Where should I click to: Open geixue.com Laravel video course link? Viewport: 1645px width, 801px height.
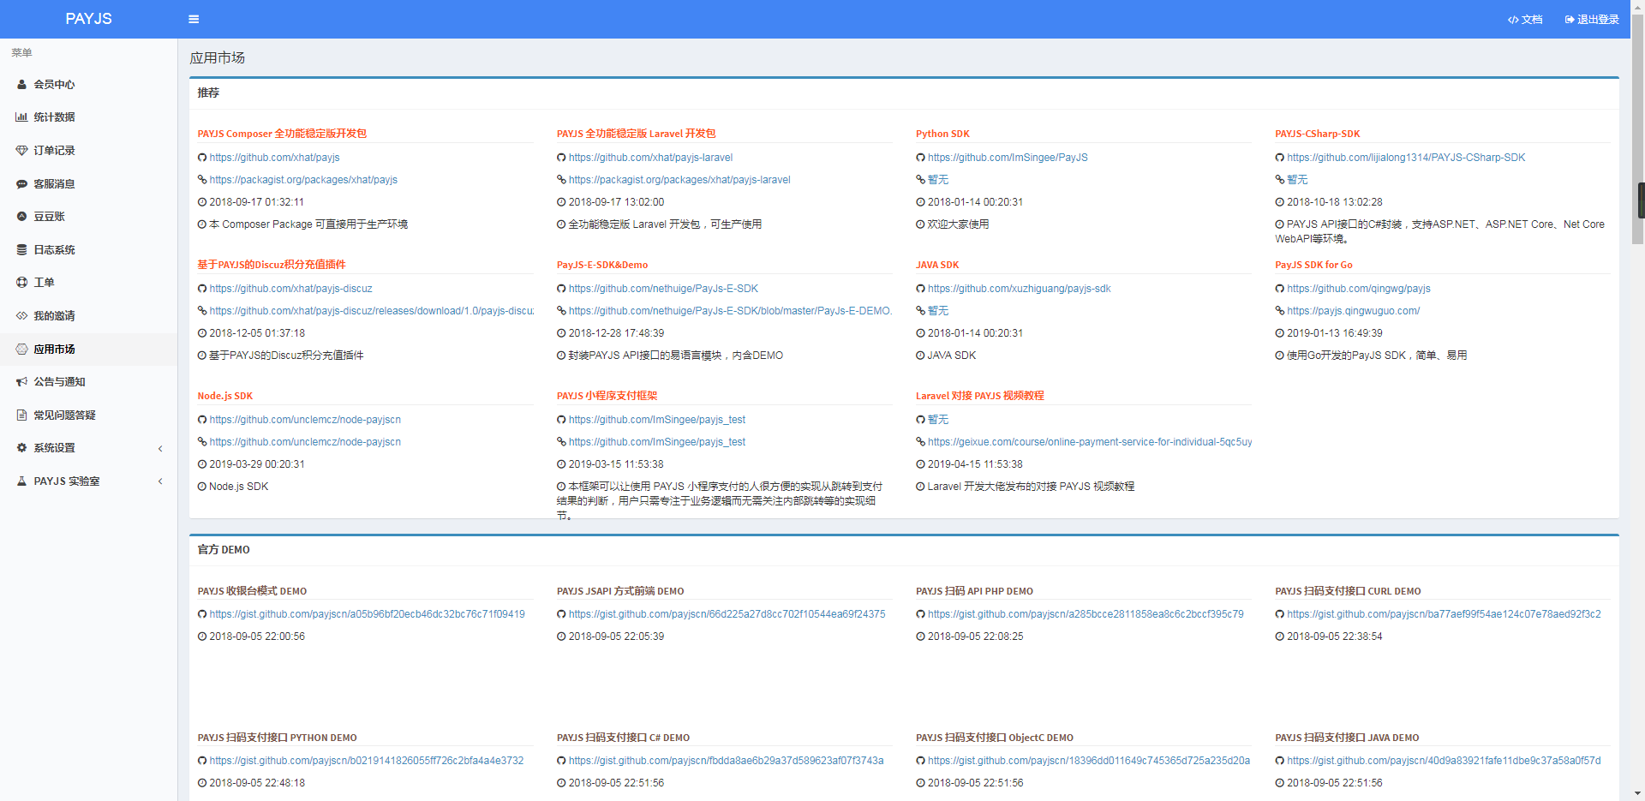(1090, 442)
